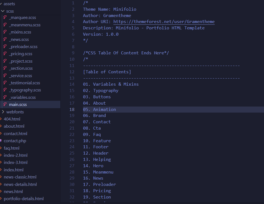Image resolution: width=264 pixels, height=204 pixels.
Task: Click line number 1 in the gutter
Action: click(x=73, y=3)
